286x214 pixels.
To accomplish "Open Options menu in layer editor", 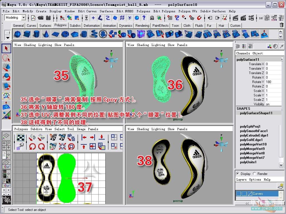I will click(x=255, y=180).
